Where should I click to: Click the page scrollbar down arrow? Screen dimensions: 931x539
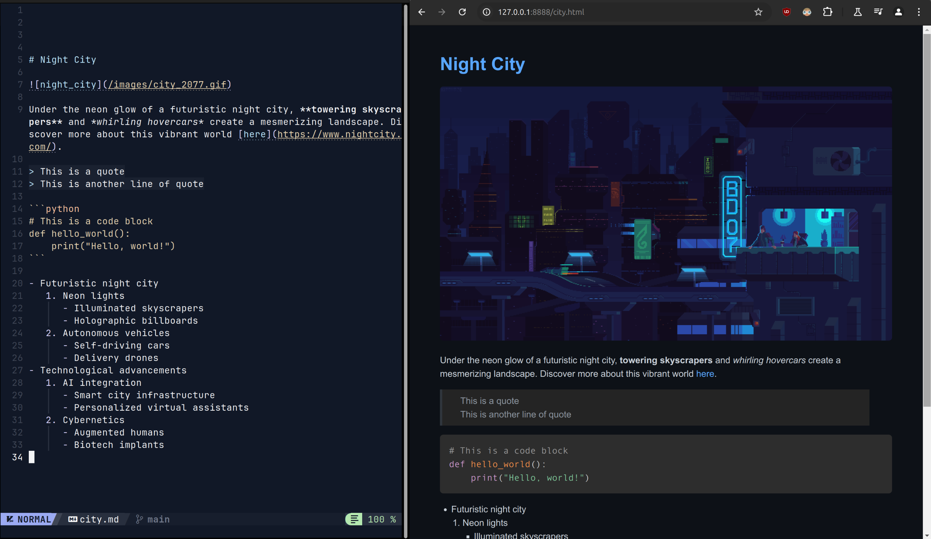pos(926,535)
